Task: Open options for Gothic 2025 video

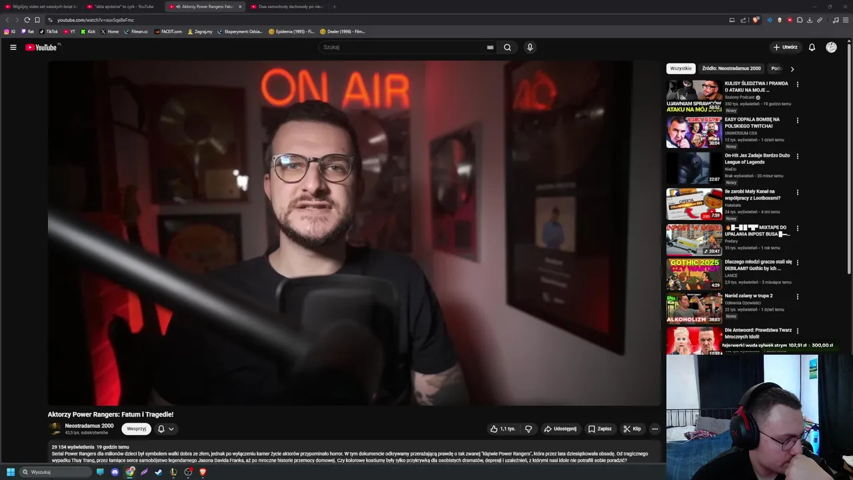Action: [x=797, y=263]
